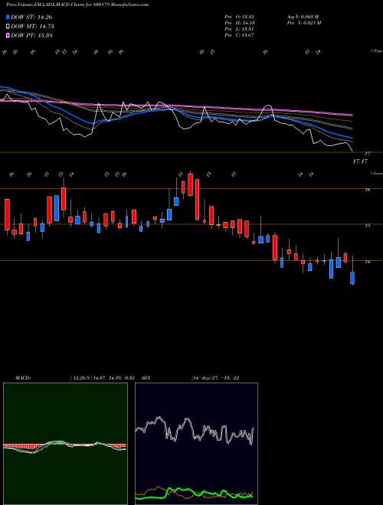Select the 'DOW ST: 14.26' legend text
The width and height of the screenshot is (383, 505).
tap(31, 18)
